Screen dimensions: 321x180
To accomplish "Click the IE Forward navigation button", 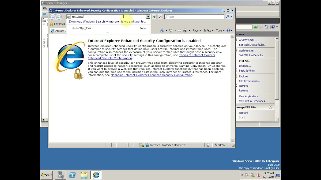I will 59,17.
